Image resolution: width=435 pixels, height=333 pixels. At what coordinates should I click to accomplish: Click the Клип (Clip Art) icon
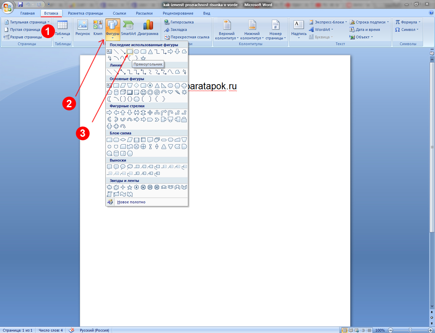[98, 28]
